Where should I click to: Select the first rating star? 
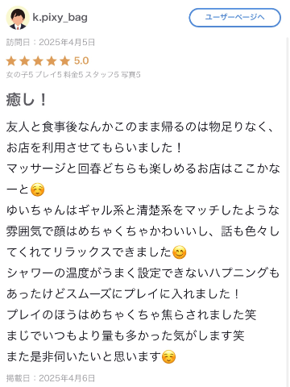(x=11, y=61)
